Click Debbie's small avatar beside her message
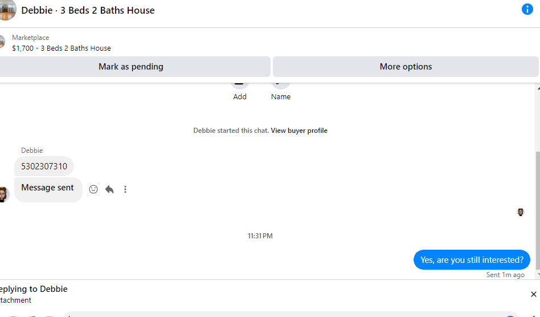This screenshot has width=540, height=317. (x=3, y=194)
